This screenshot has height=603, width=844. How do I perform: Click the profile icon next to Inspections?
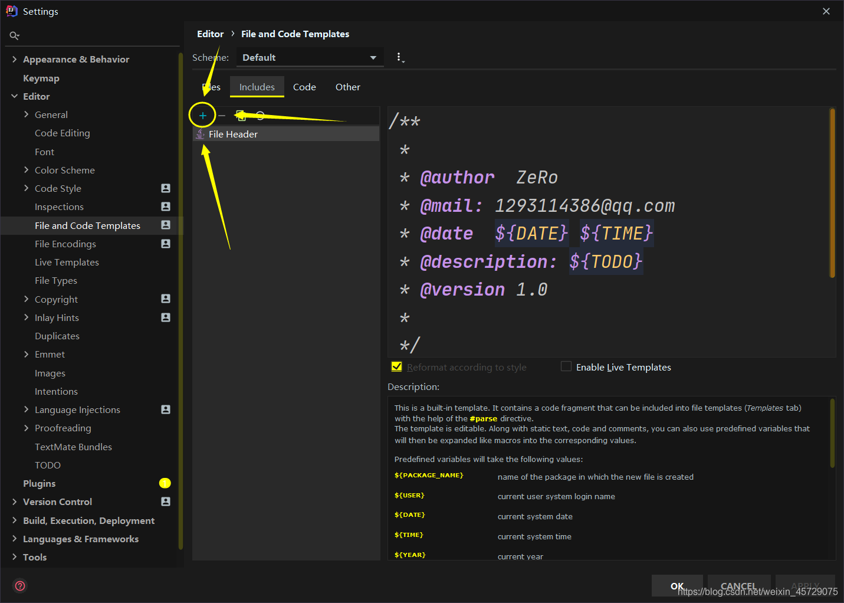(166, 207)
